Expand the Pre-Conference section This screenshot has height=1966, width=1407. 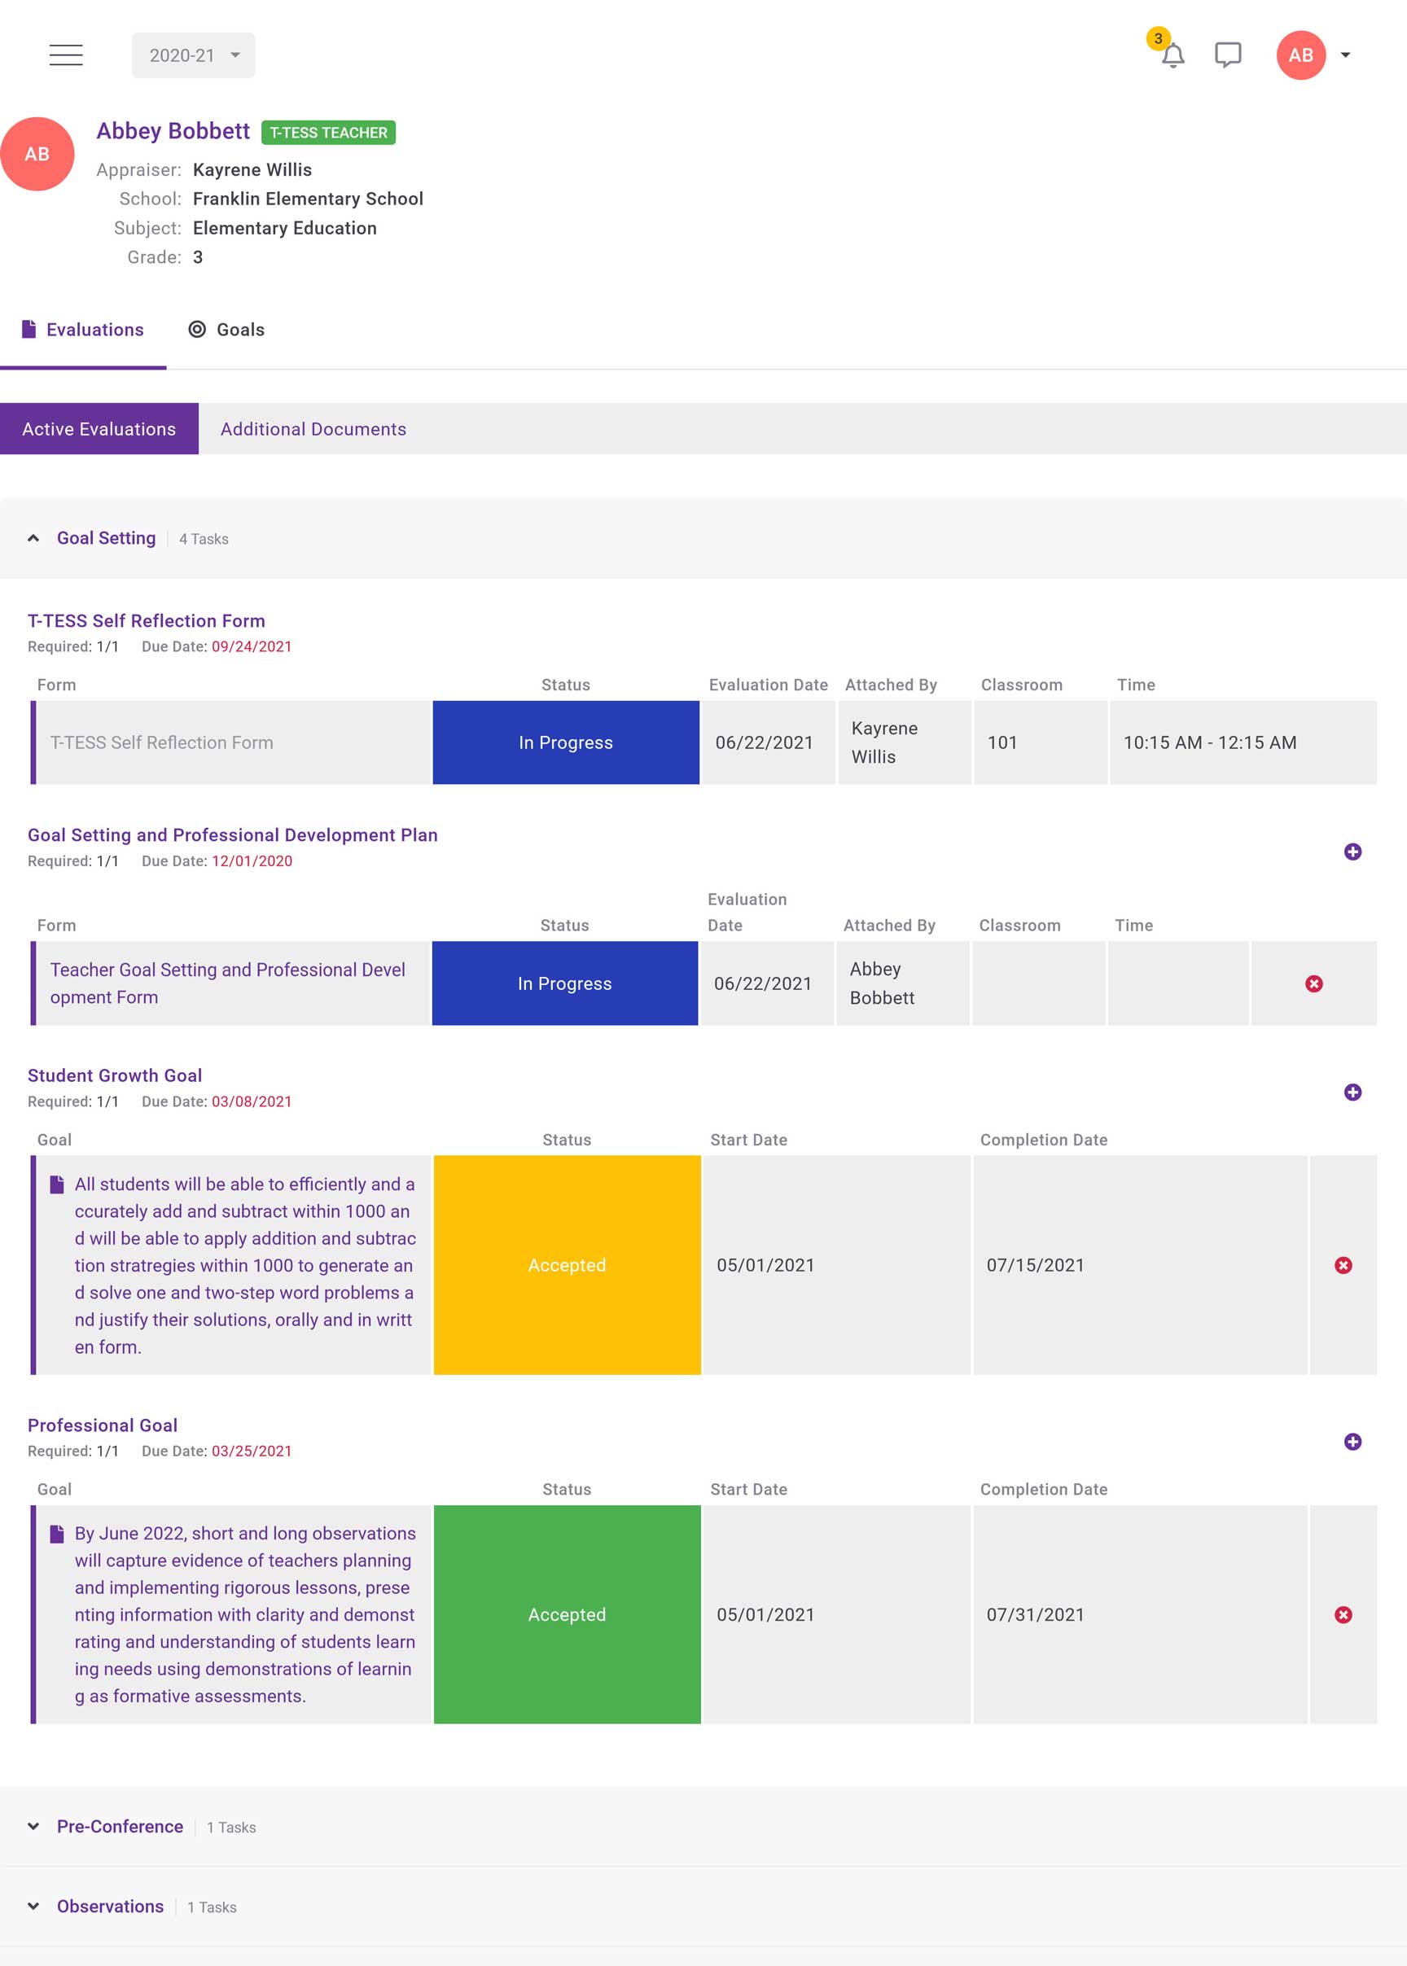coord(33,1827)
